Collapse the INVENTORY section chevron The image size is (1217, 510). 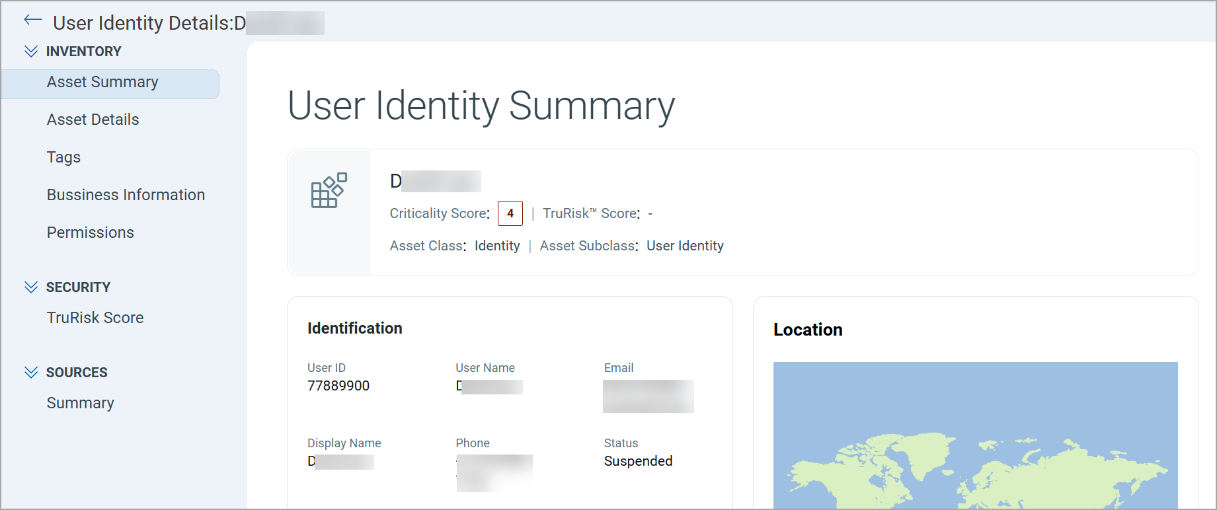(31, 52)
